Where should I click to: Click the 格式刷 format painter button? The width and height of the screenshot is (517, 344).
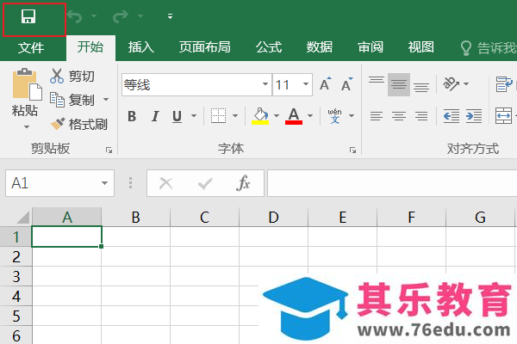click(x=78, y=124)
